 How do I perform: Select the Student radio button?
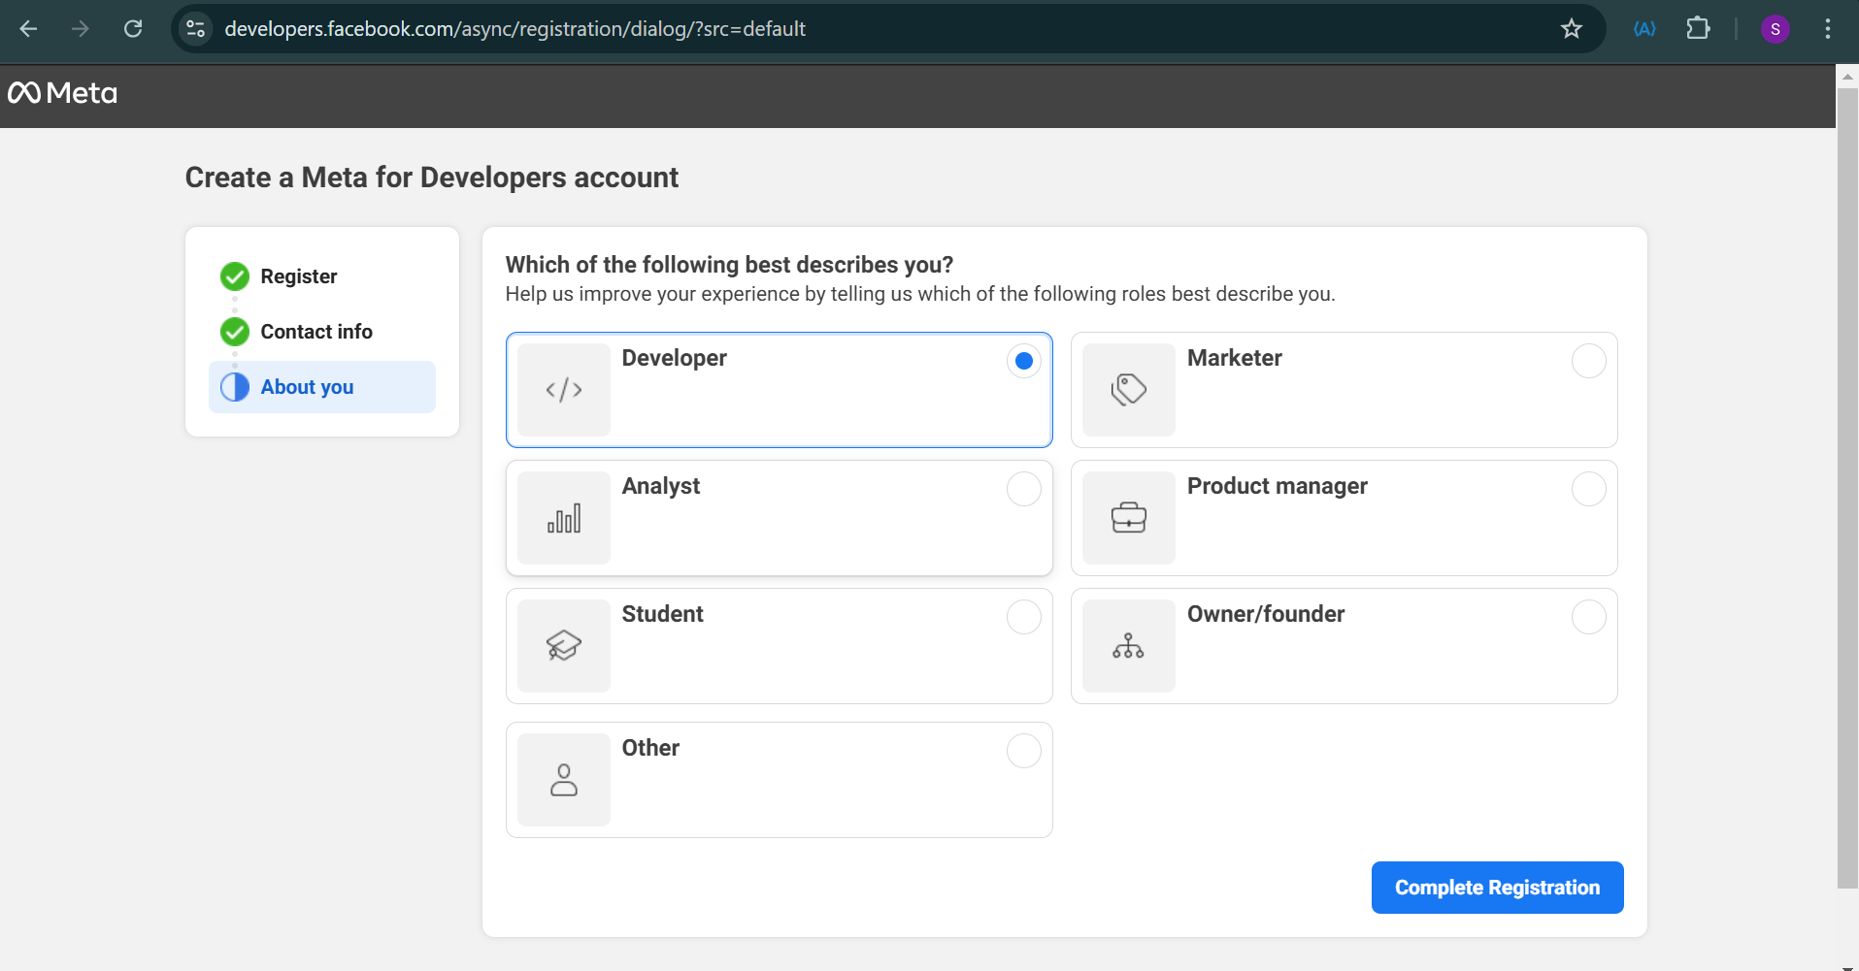[x=1023, y=617]
